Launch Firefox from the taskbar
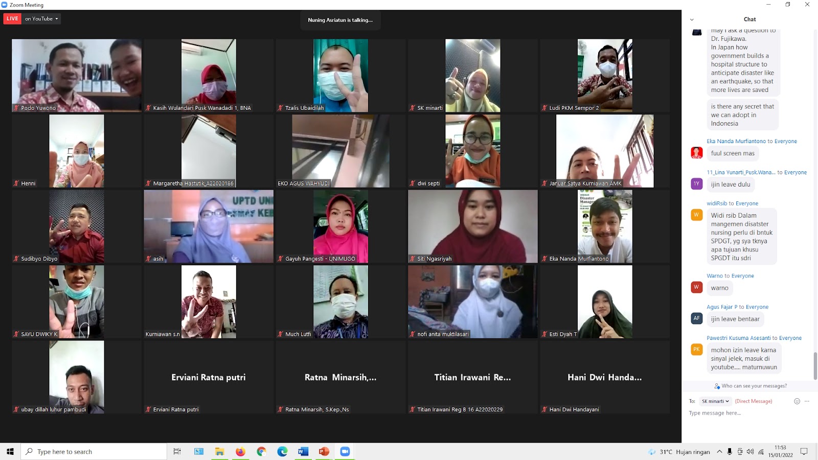The image size is (818, 460). coord(240,451)
